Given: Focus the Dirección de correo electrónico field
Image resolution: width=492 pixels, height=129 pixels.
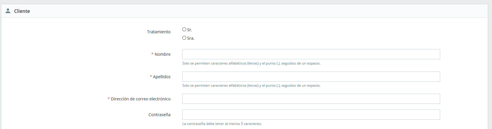Looking at the screenshot, I should pyautogui.click(x=311, y=99).
